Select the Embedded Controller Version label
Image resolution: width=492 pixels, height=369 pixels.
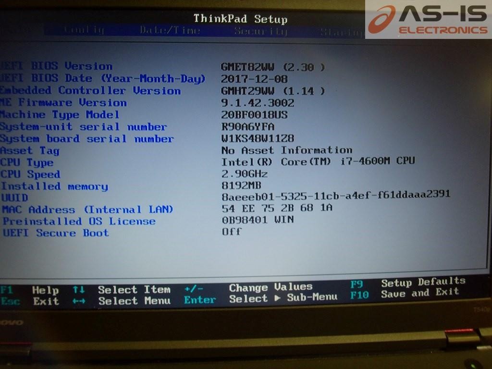pos(90,90)
